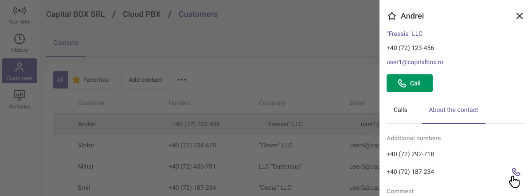Select the About the contact tab
This screenshot has height=196, width=532.
[x=453, y=110]
